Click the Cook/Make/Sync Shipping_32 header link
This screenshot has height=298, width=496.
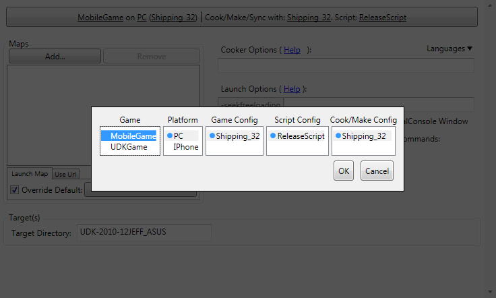[x=309, y=18]
